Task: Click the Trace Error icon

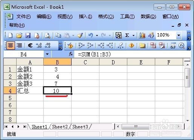Action: tap(131, 46)
